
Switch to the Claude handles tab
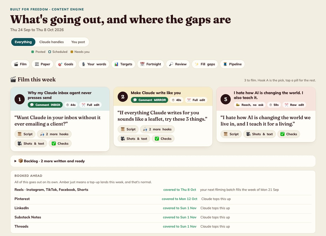point(51,42)
